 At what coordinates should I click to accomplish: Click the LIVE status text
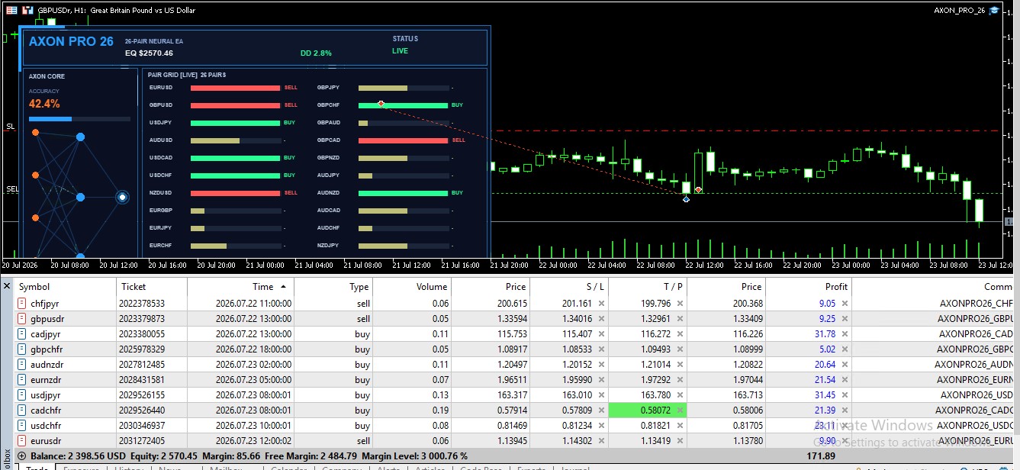400,51
